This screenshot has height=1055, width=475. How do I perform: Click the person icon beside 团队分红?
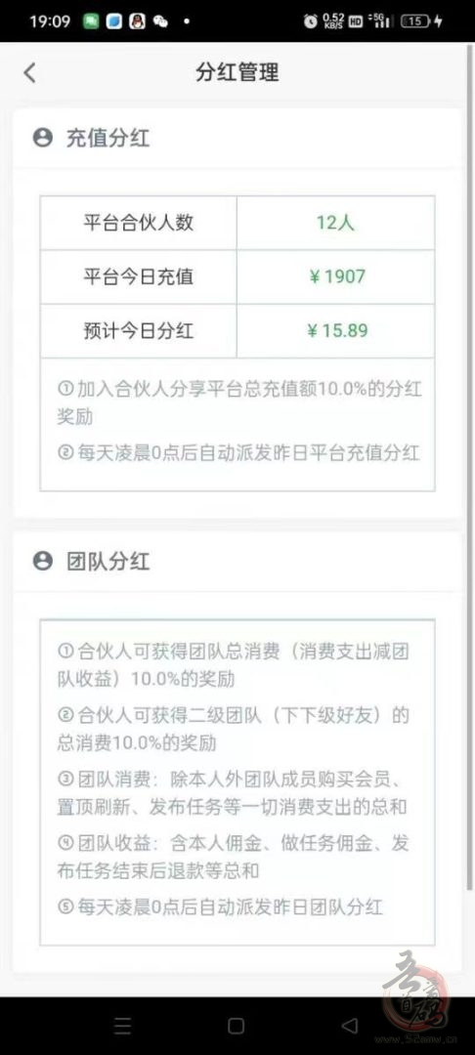[42, 561]
